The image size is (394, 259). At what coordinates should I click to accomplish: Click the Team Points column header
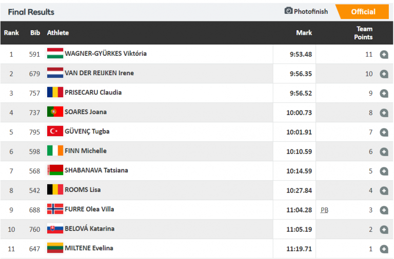[363, 33]
